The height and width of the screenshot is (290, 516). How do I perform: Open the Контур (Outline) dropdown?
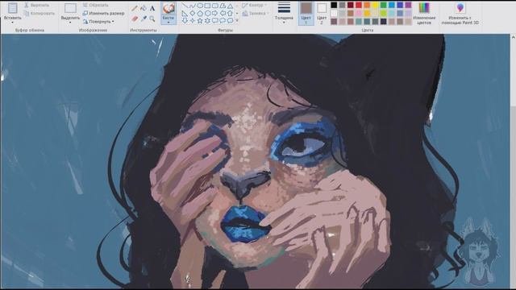[255, 6]
